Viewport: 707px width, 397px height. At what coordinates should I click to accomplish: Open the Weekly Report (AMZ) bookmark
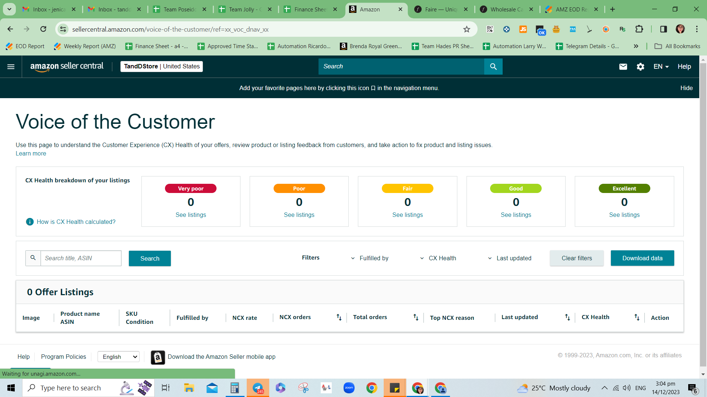(85, 46)
